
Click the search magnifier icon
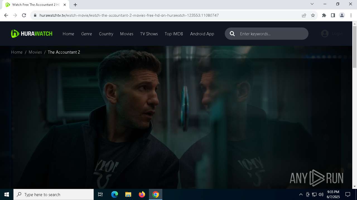point(232,34)
